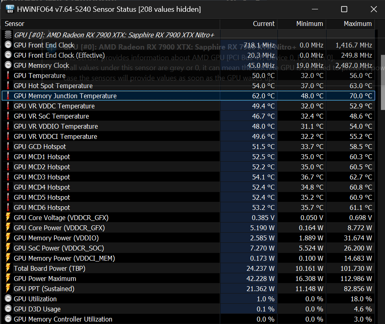This screenshot has height=324, width=385.
Task: Select GPU Memory Power (VDDCI_MEM) row label
Action: coord(64,258)
